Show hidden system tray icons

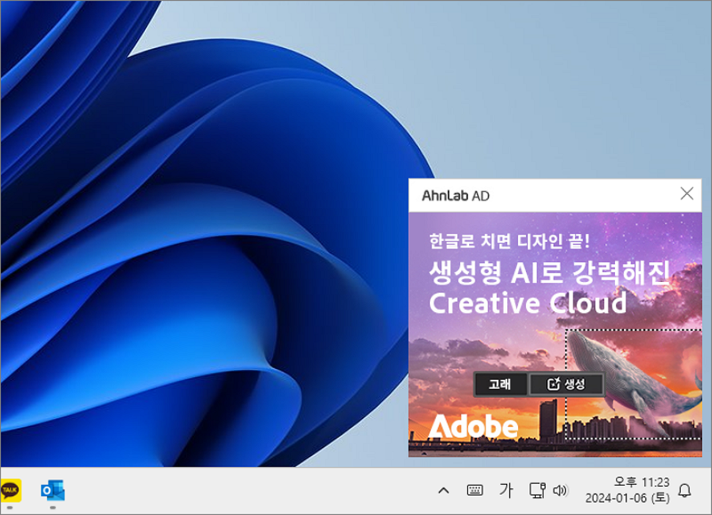443,490
